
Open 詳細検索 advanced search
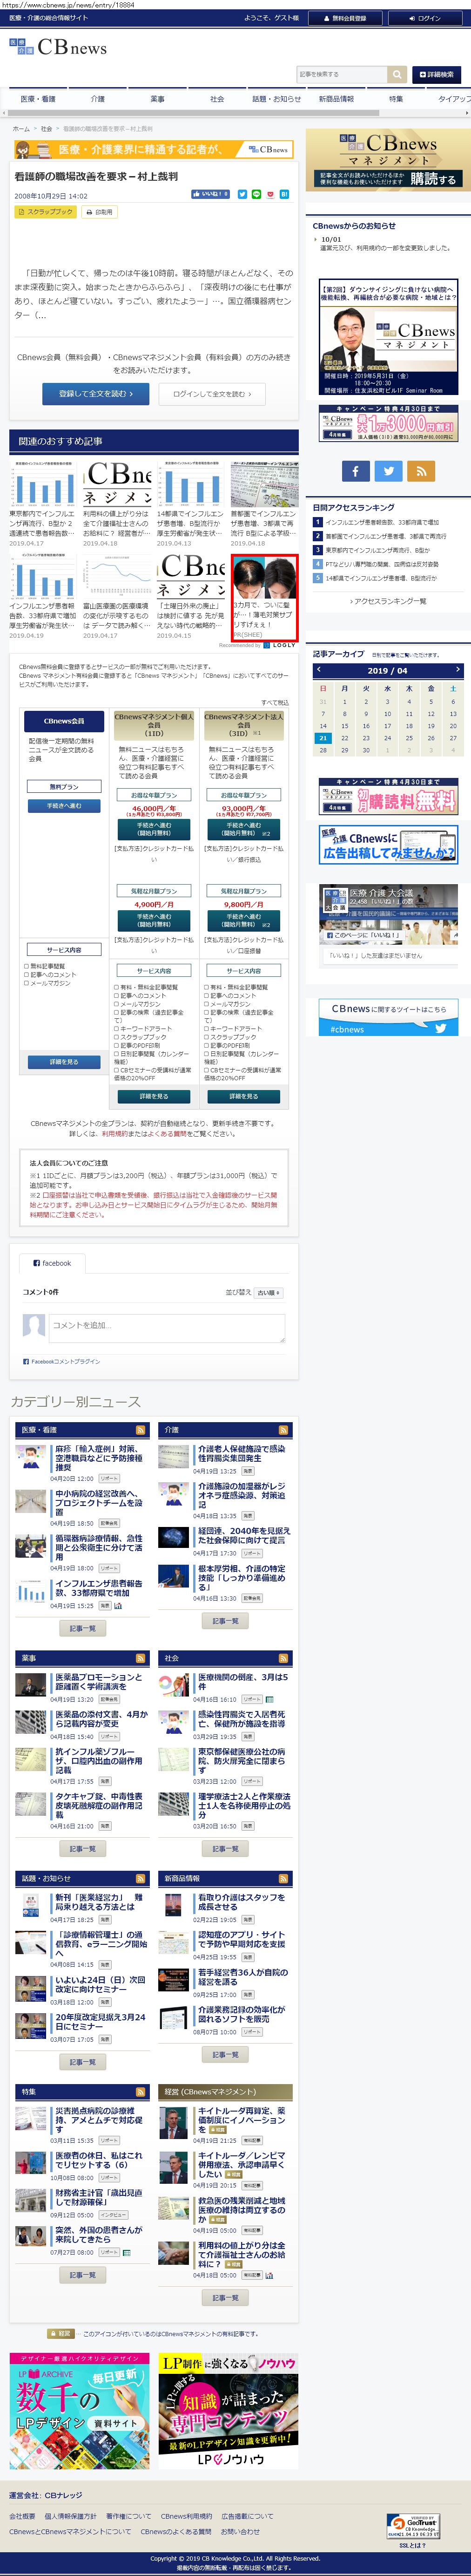point(436,74)
